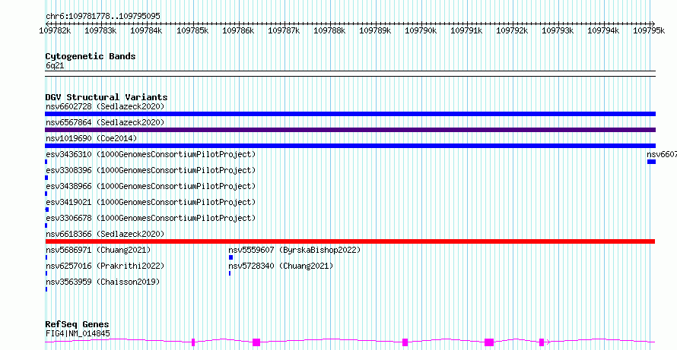
Task: Click the red bar for nsv6618366
Action: point(350,241)
